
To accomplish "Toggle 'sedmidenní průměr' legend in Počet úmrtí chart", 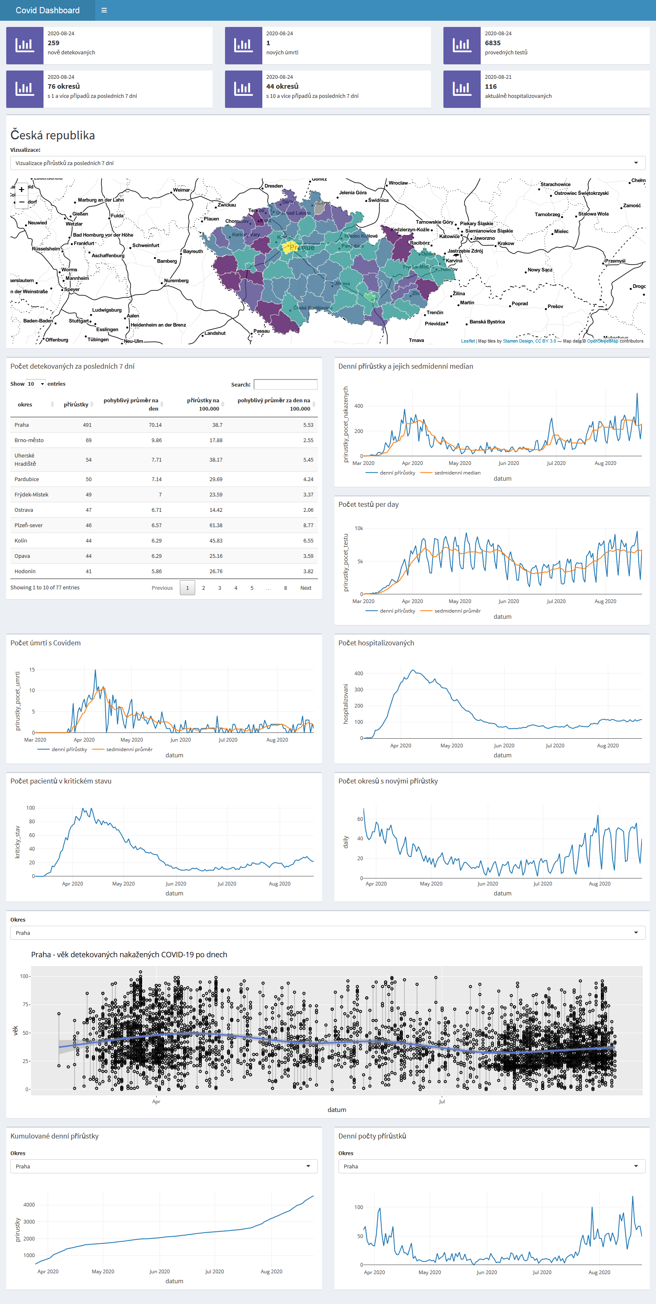I will [x=122, y=749].
